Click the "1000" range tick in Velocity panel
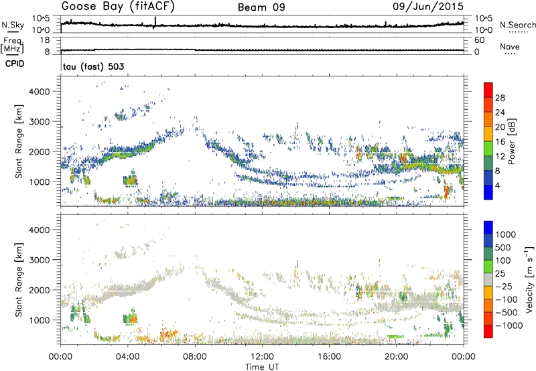 tap(40, 320)
